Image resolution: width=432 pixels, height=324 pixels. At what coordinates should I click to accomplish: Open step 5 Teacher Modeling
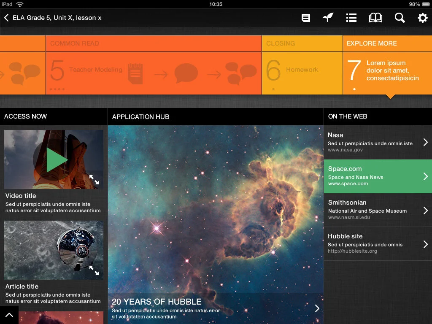point(154,73)
